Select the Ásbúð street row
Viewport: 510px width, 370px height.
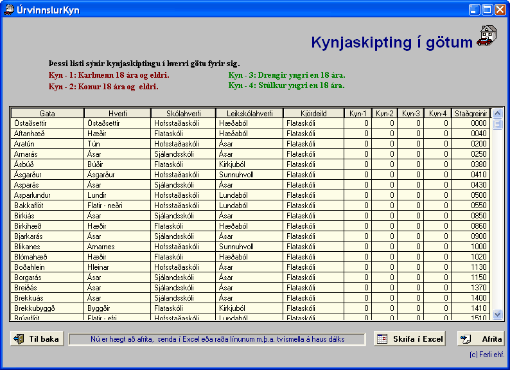coord(251,164)
